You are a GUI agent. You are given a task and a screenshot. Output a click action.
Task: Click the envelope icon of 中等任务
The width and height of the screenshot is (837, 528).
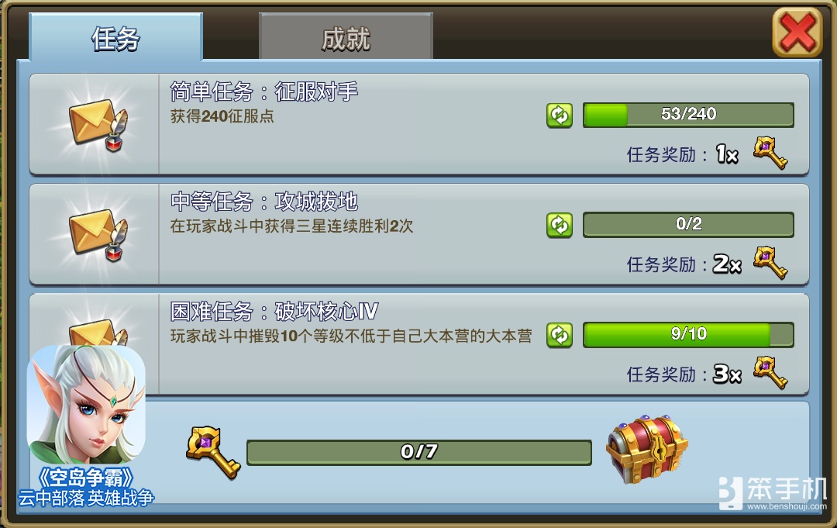click(x=98, y=235)
